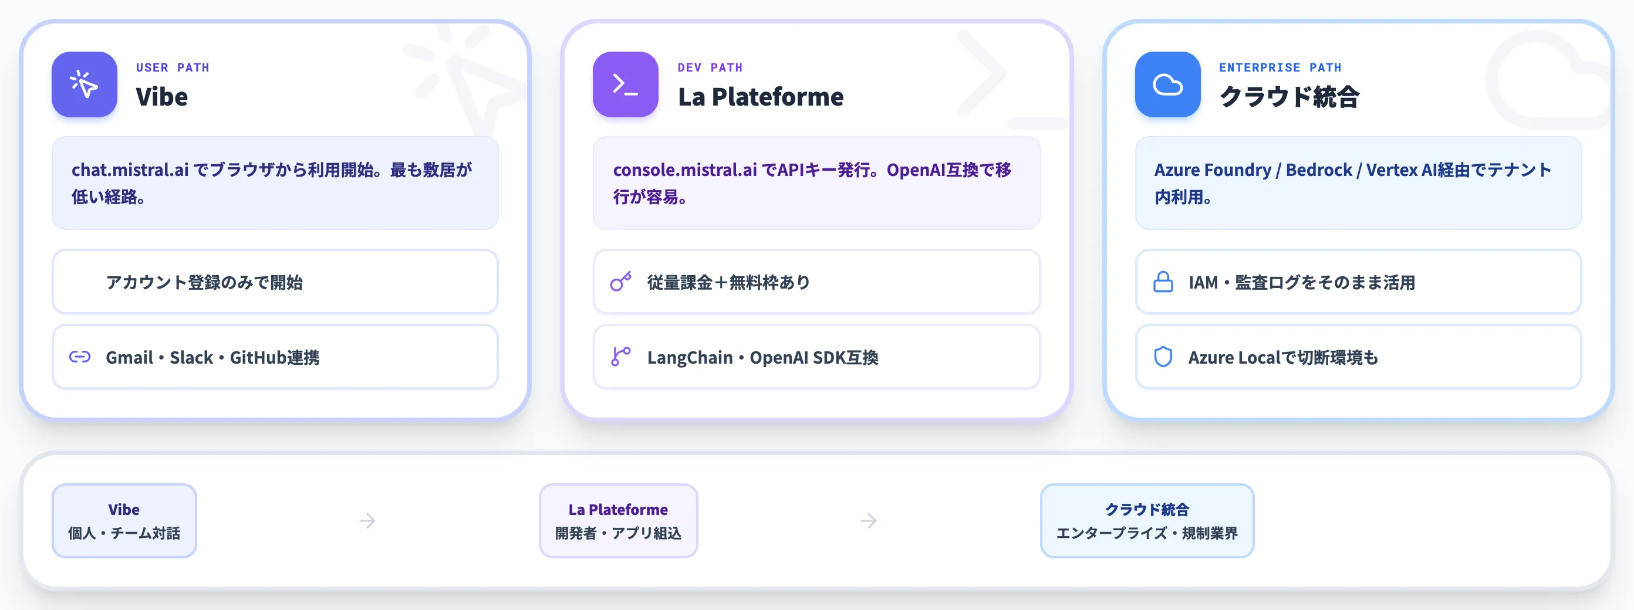Click the DEV PATH label
The height and width of the screenshot is (610, 1634).
click(x=710, y=67)
